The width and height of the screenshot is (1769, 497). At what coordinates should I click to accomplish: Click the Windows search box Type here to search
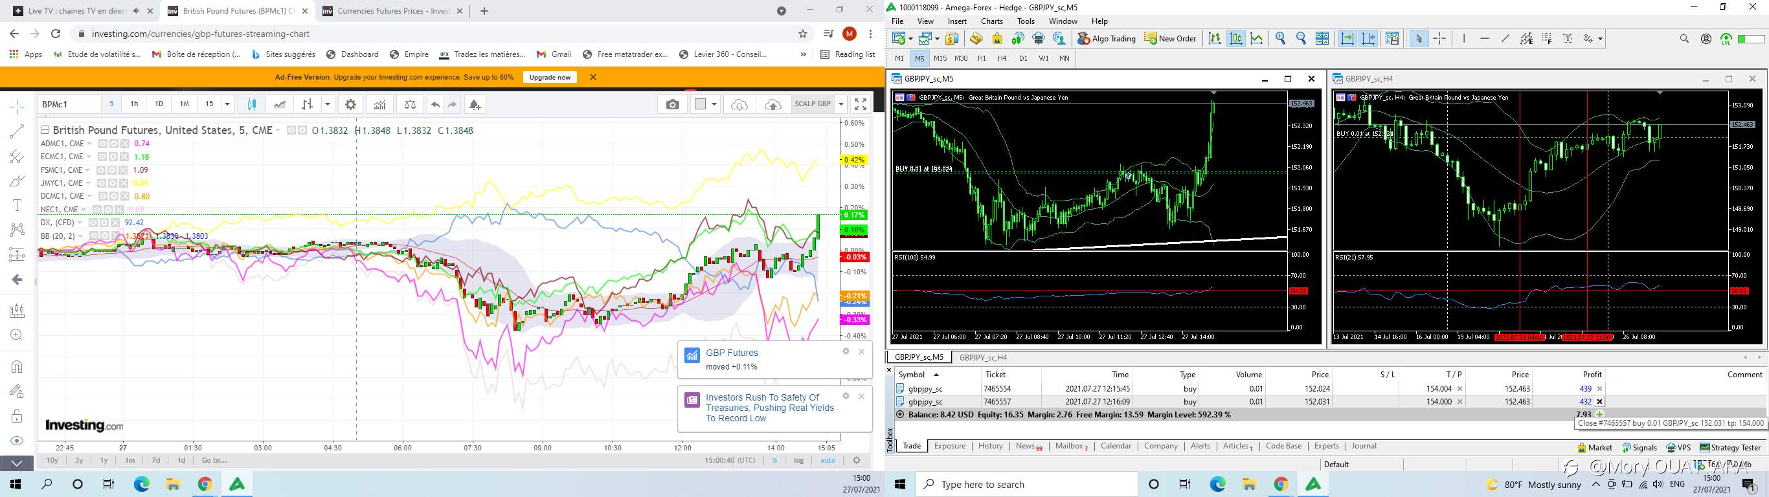(1026, 484)
